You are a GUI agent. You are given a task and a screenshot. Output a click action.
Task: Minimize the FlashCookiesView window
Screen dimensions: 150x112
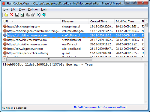128,3
